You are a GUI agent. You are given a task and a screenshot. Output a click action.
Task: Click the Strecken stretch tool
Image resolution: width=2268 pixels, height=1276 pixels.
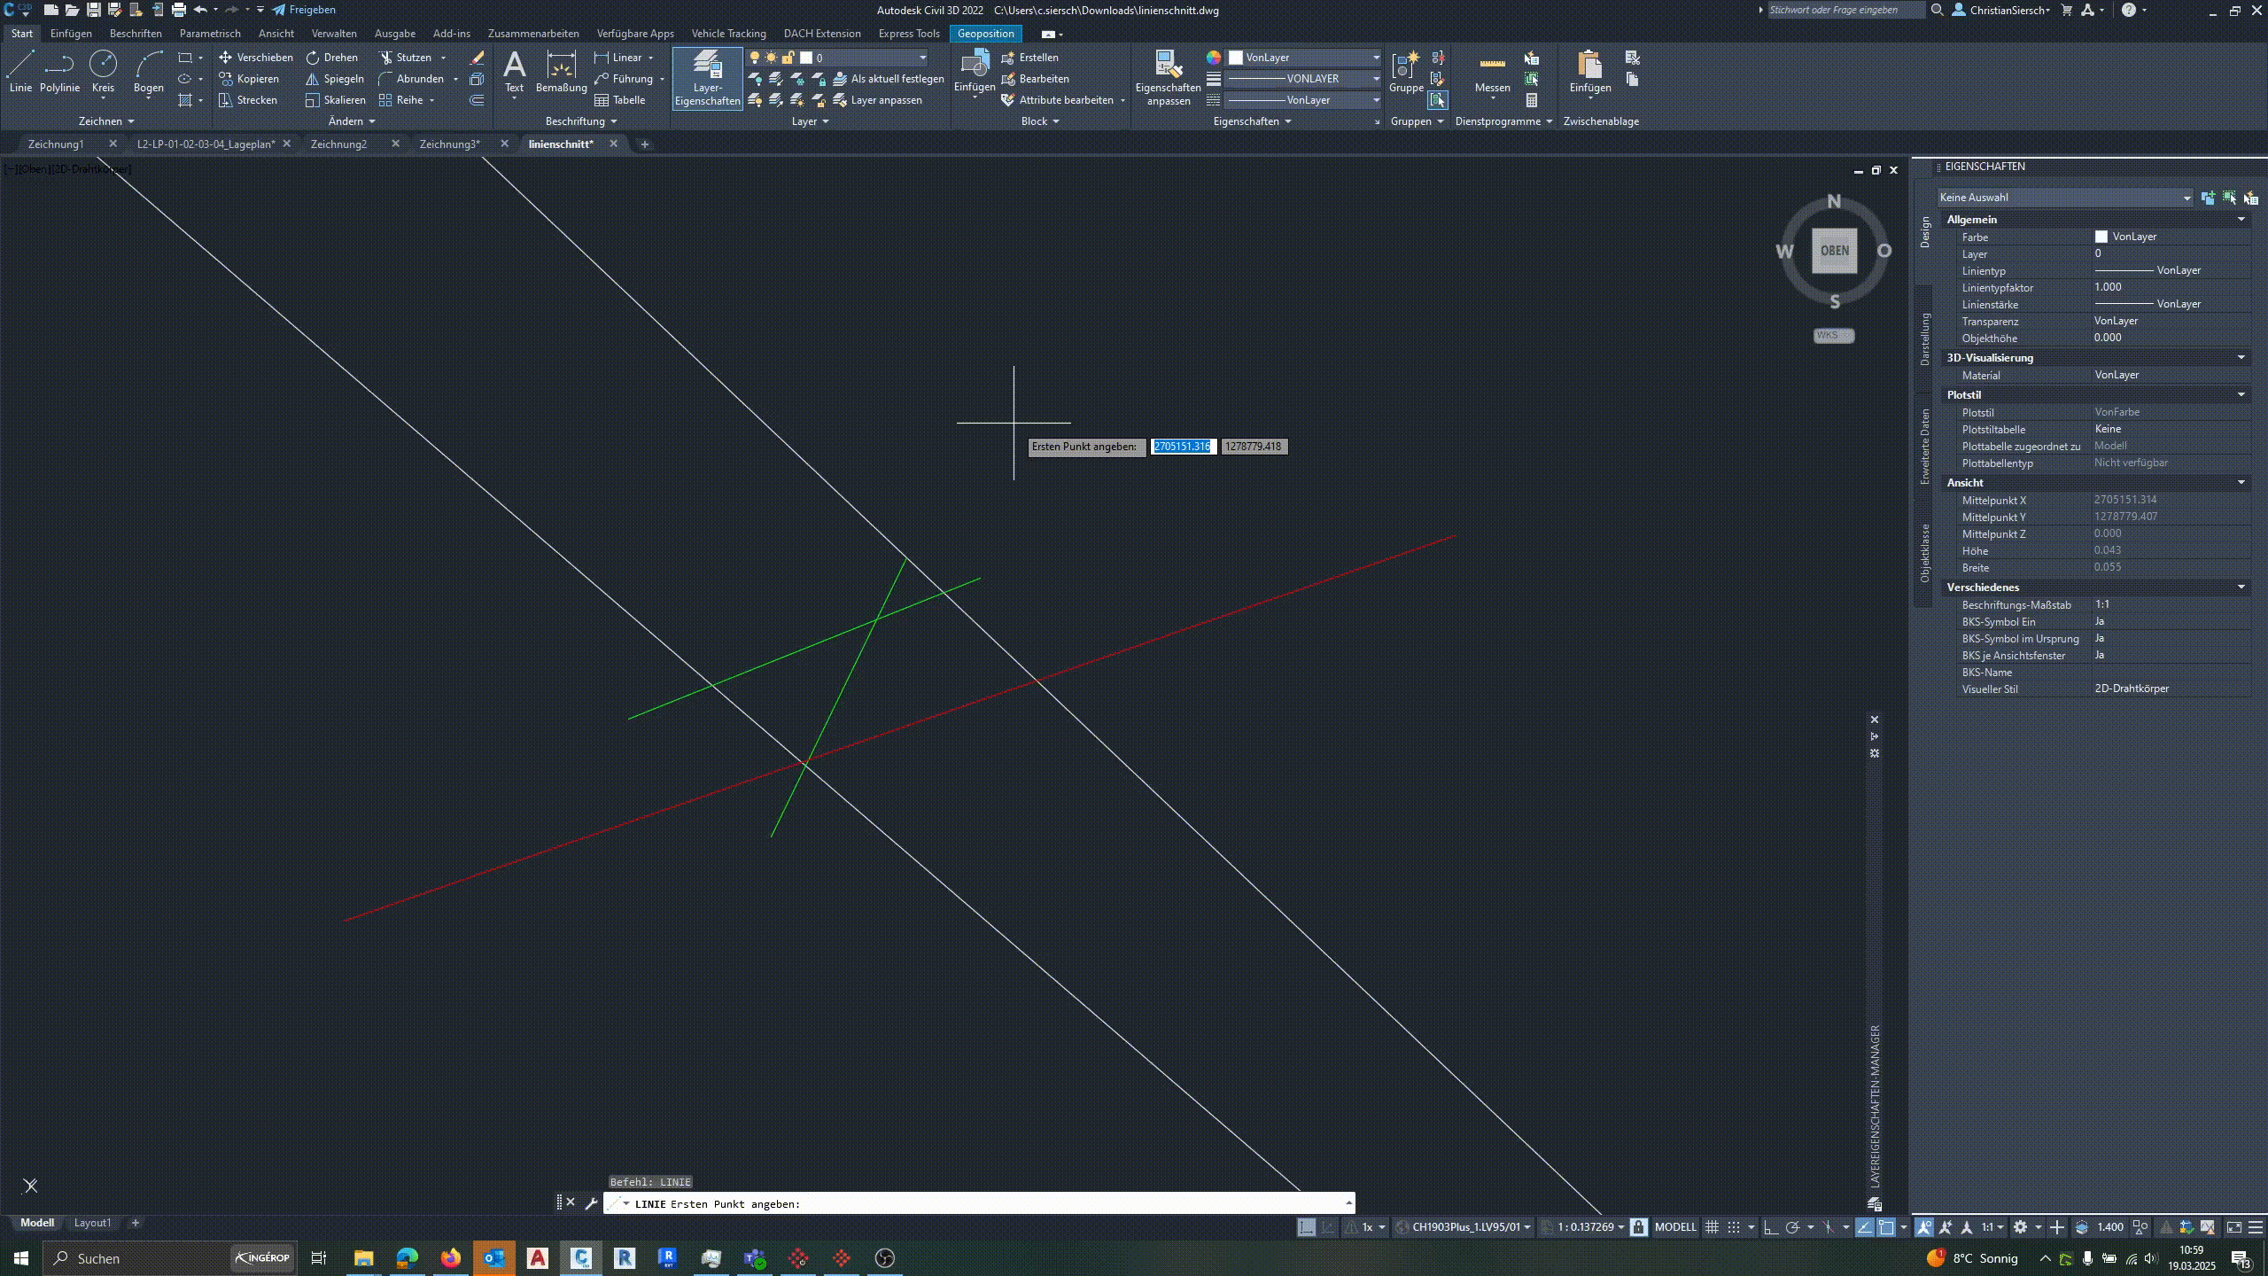(x=248, y=100)
